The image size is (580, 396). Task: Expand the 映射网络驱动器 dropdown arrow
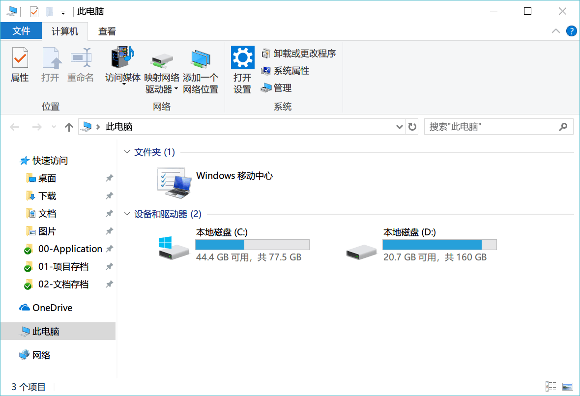176,89
